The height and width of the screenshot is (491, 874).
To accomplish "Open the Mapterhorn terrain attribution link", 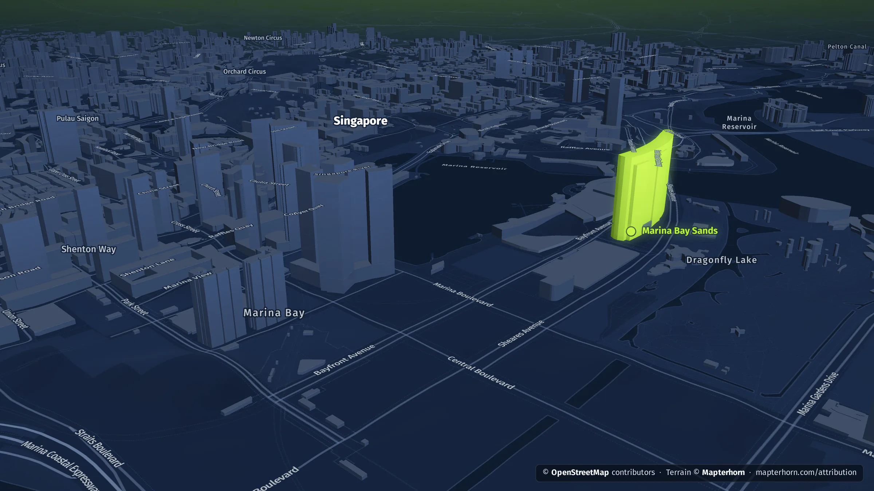I will coord(723,472).
